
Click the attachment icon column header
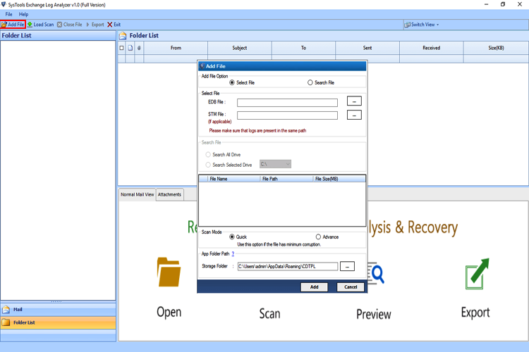pyautogui.click(x=139, y=48)
